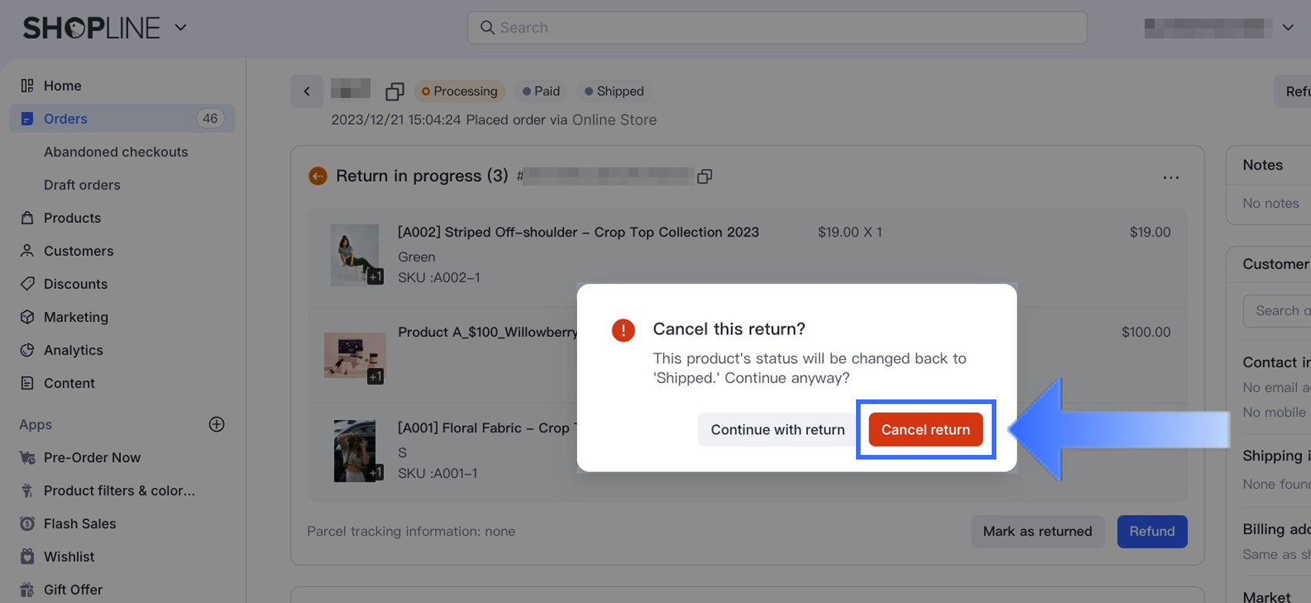The width and height of the screenshot is (1311, 603).
Task: Add an app with plus icon
Action: coord(217,424)
